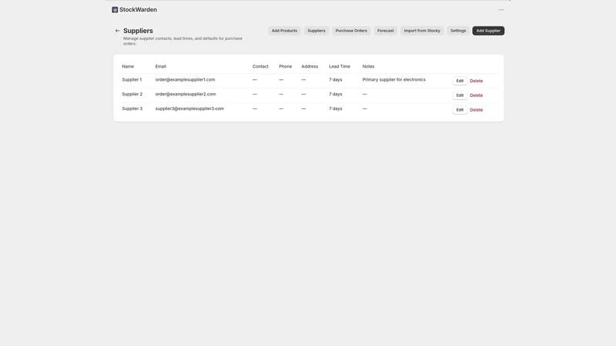Go to the Forecast page
Image resolution: width=616 pixels, height=346 pixels.
386,31
